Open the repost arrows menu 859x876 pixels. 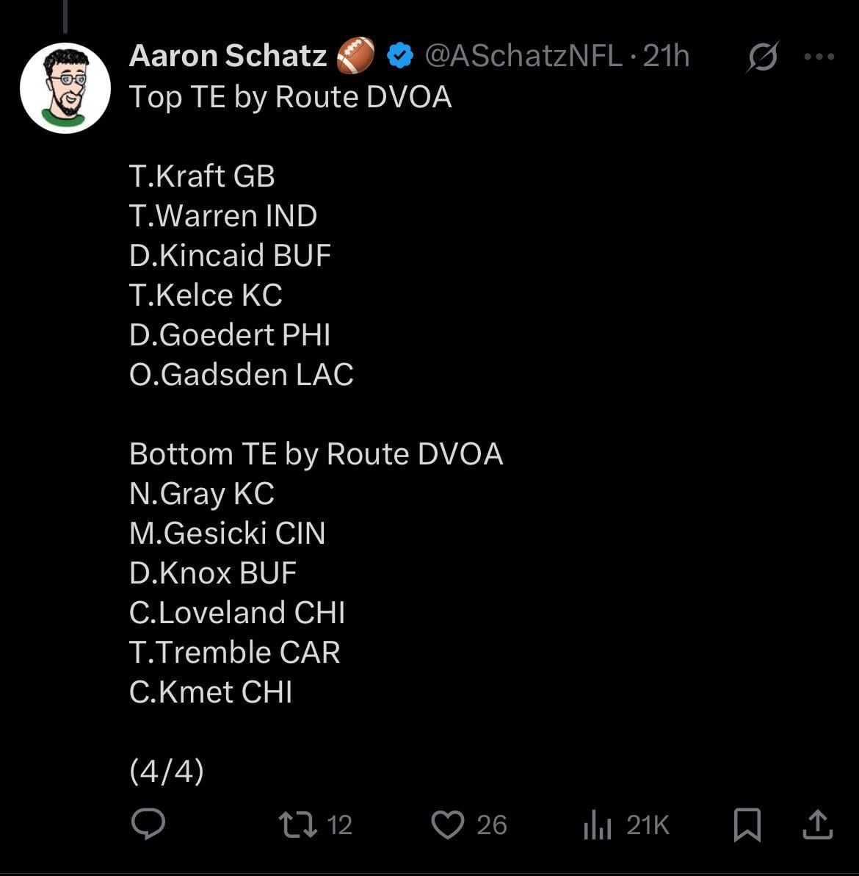click(298, 824)
